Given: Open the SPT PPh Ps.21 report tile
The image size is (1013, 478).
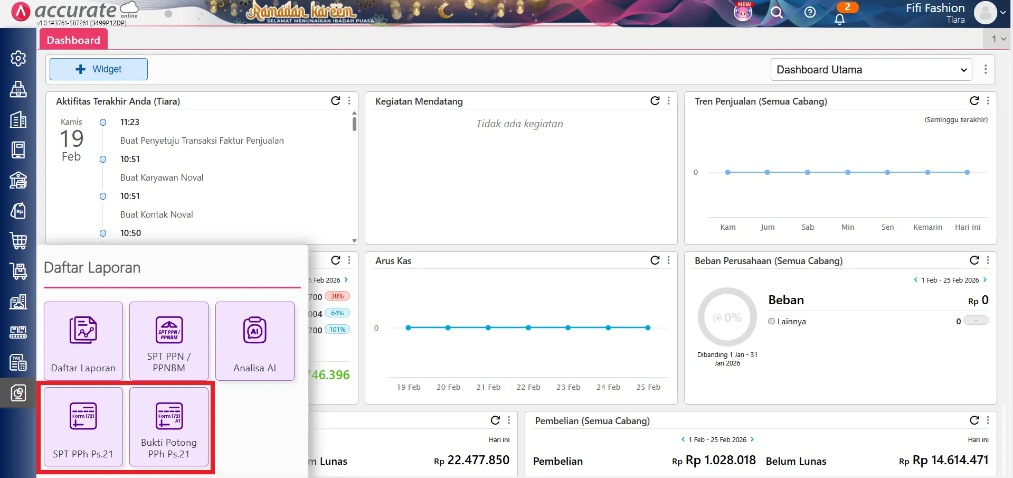Looking at the screenshot, I should [x=83, y=427].
